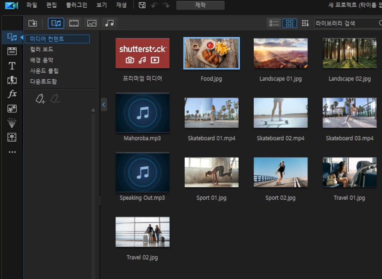Image resolution: width=382 pixels, height=279 pixels.
Task: Select the Food.jpg thumbnail
Action: (211, 53)
